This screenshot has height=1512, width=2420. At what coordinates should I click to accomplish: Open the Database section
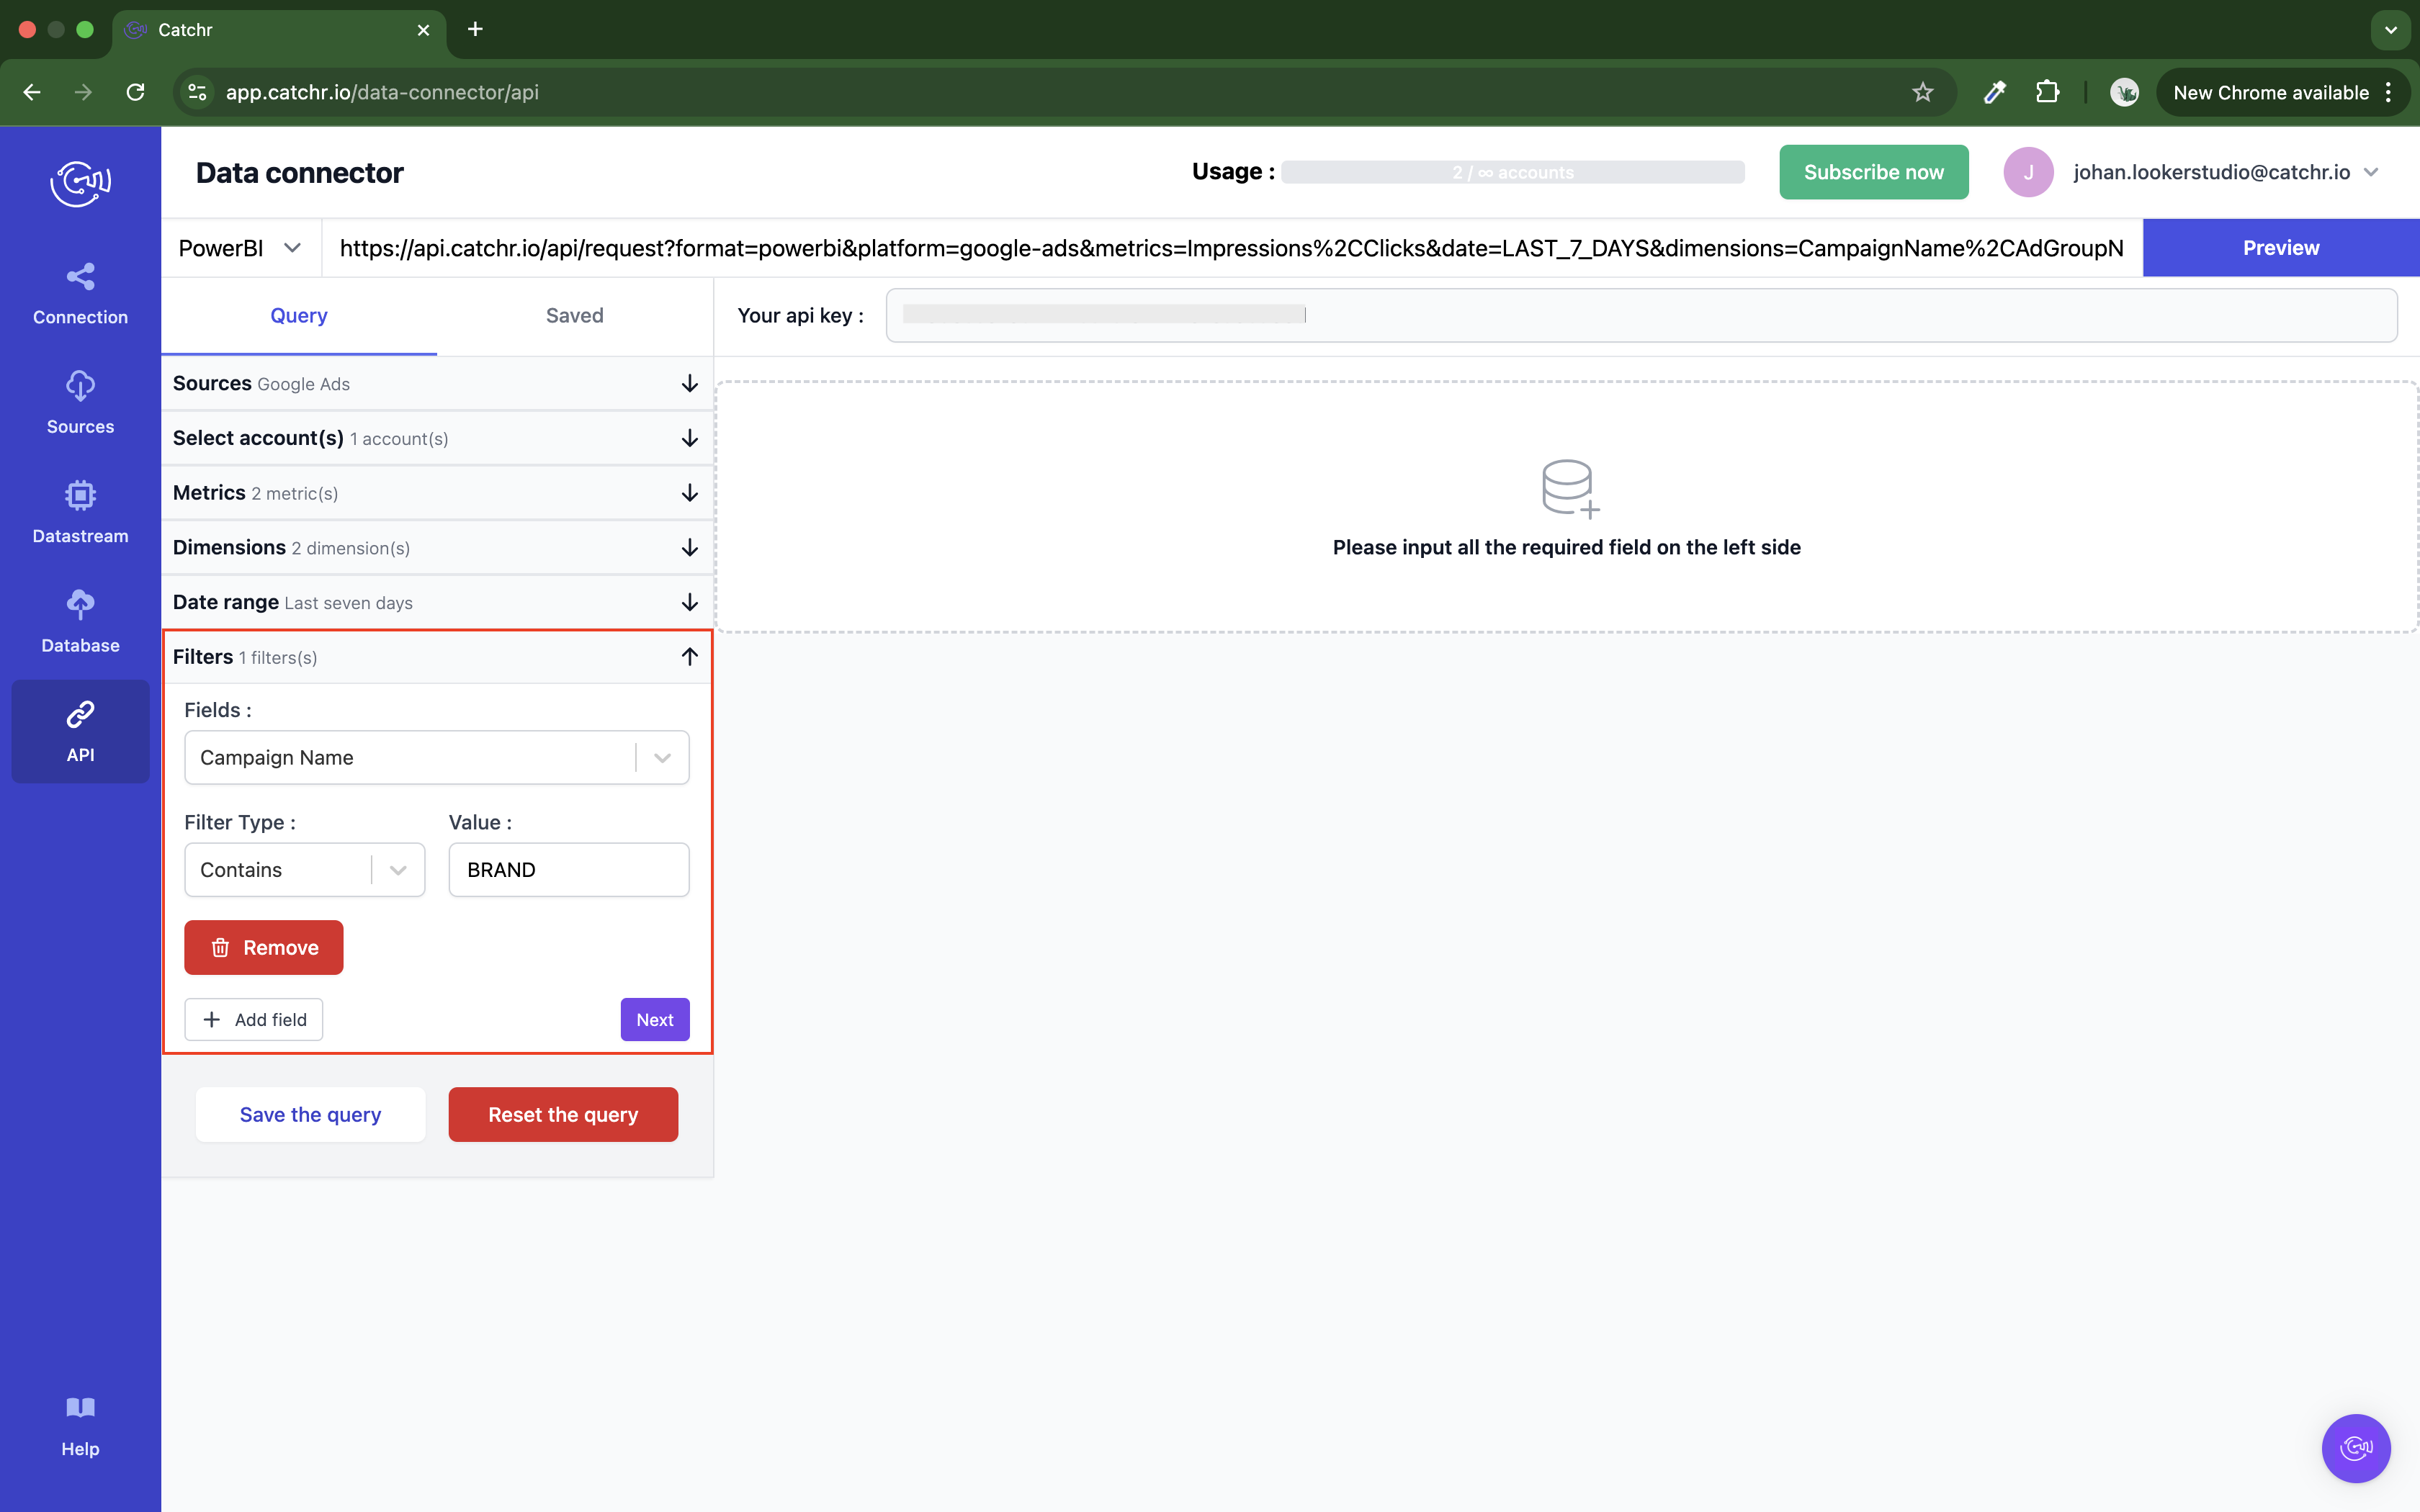point(80,622)
